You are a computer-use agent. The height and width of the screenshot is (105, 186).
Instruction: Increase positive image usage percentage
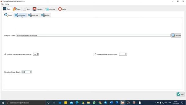click(x=37, y=54)
